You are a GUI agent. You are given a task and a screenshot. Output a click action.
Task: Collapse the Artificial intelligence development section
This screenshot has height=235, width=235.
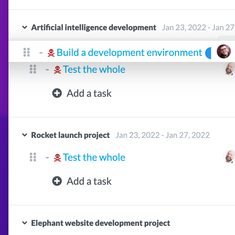[x=25, y=27]
